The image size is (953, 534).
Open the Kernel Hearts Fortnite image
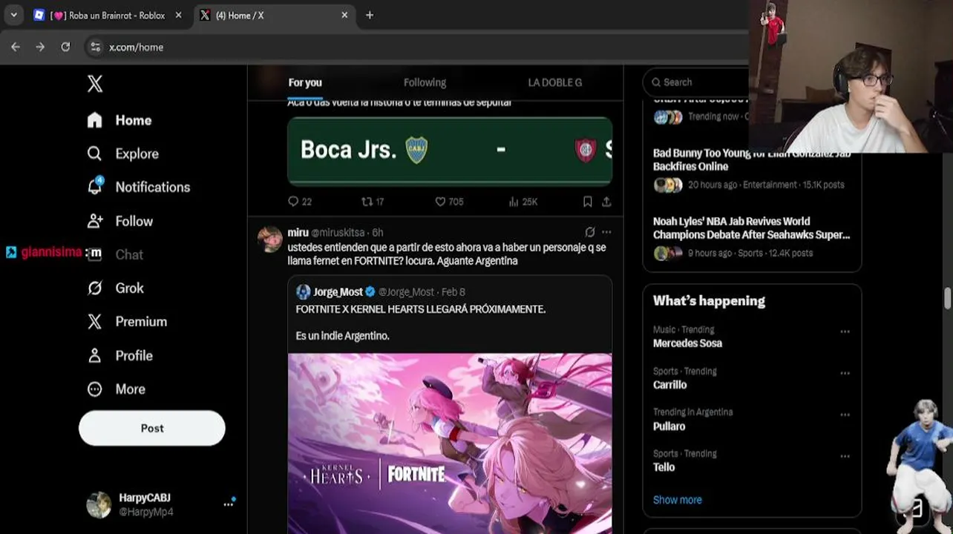[450, 444]
